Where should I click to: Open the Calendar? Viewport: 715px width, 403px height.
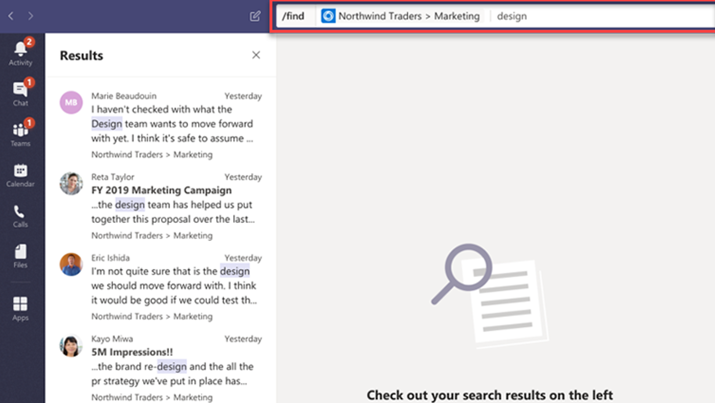click(20, 175)
